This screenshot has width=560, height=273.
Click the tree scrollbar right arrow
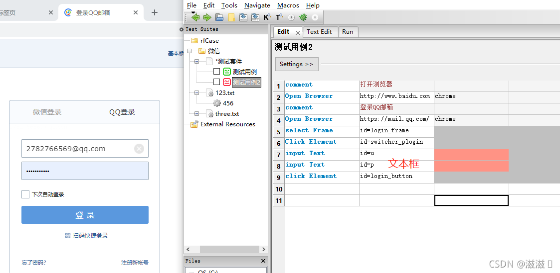pyautogui.click(x=264, y=249)
